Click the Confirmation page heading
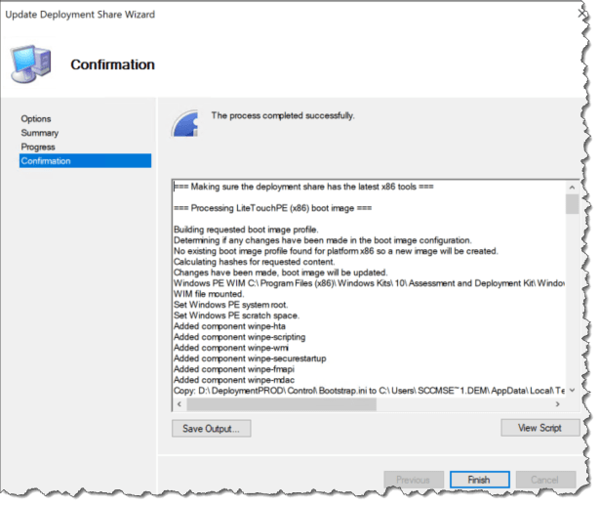This screenshot has height=506, width=600. 113,64
